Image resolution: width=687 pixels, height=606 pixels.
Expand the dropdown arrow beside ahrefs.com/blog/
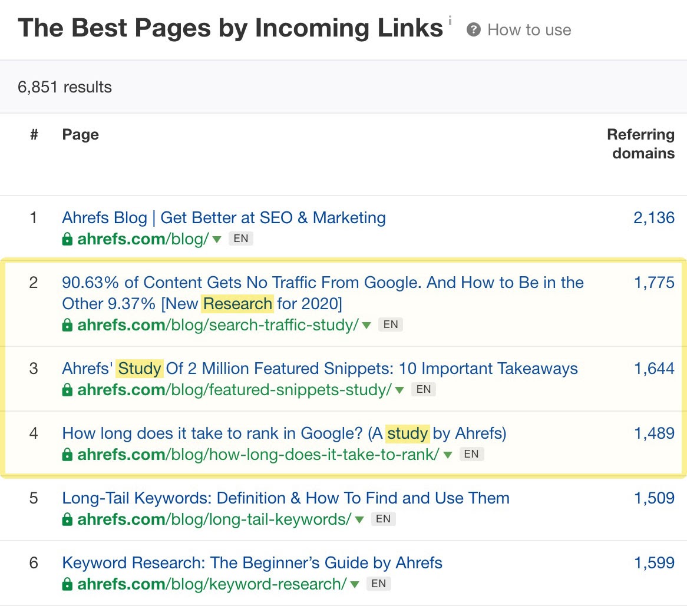click(x=217, y=239)
